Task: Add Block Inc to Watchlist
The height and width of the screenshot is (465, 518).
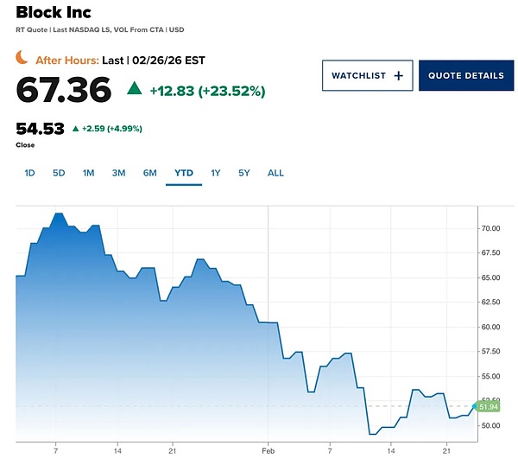Action: point(367,76)
